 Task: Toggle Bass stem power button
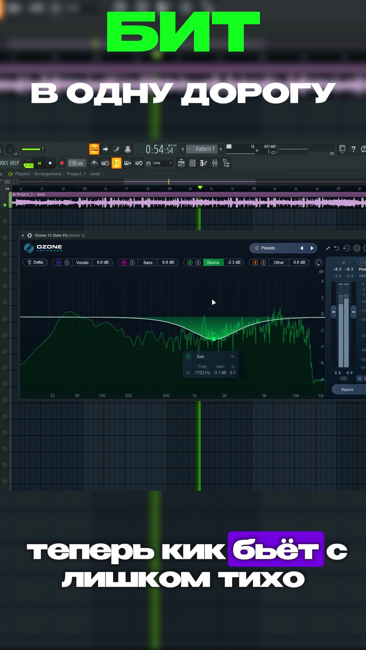tap(124, 262)
